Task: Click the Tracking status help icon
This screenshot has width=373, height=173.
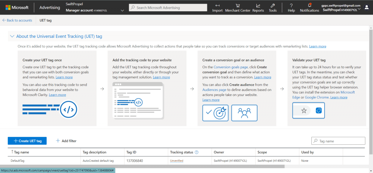Action: coord(196,152)
